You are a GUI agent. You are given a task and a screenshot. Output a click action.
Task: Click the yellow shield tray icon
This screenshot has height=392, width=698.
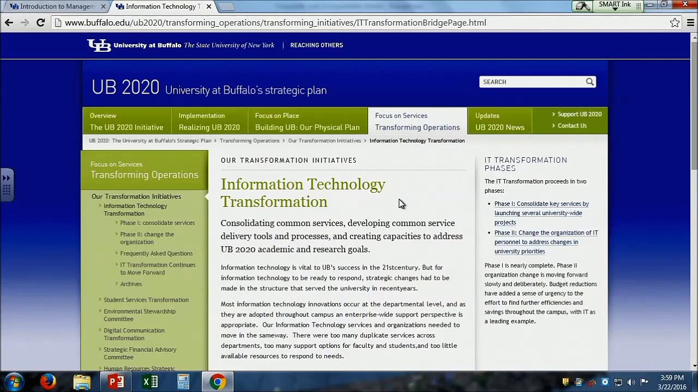[565, 382]
